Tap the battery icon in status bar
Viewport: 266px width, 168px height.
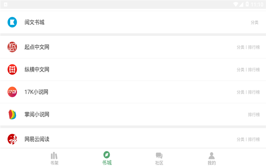coord(247,4)
